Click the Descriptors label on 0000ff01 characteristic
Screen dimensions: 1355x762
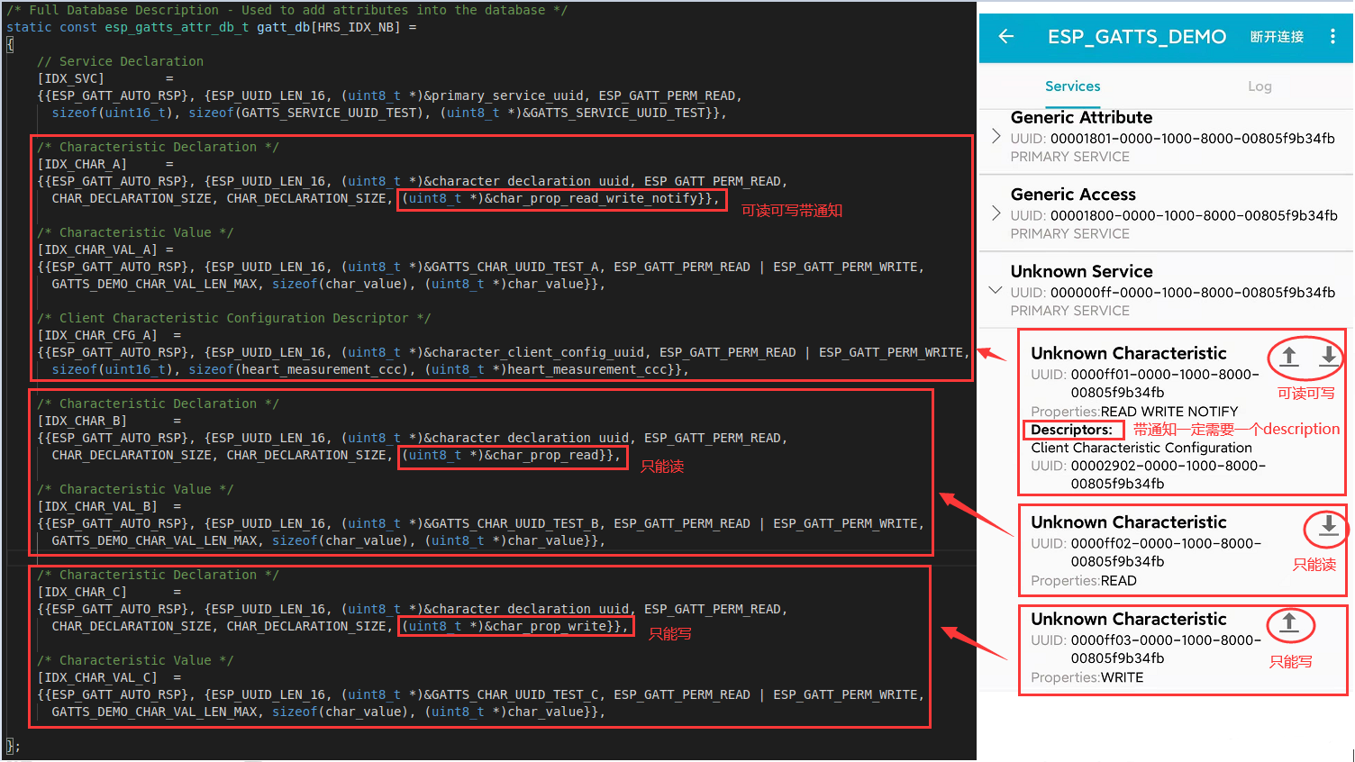pos(1072,430)
